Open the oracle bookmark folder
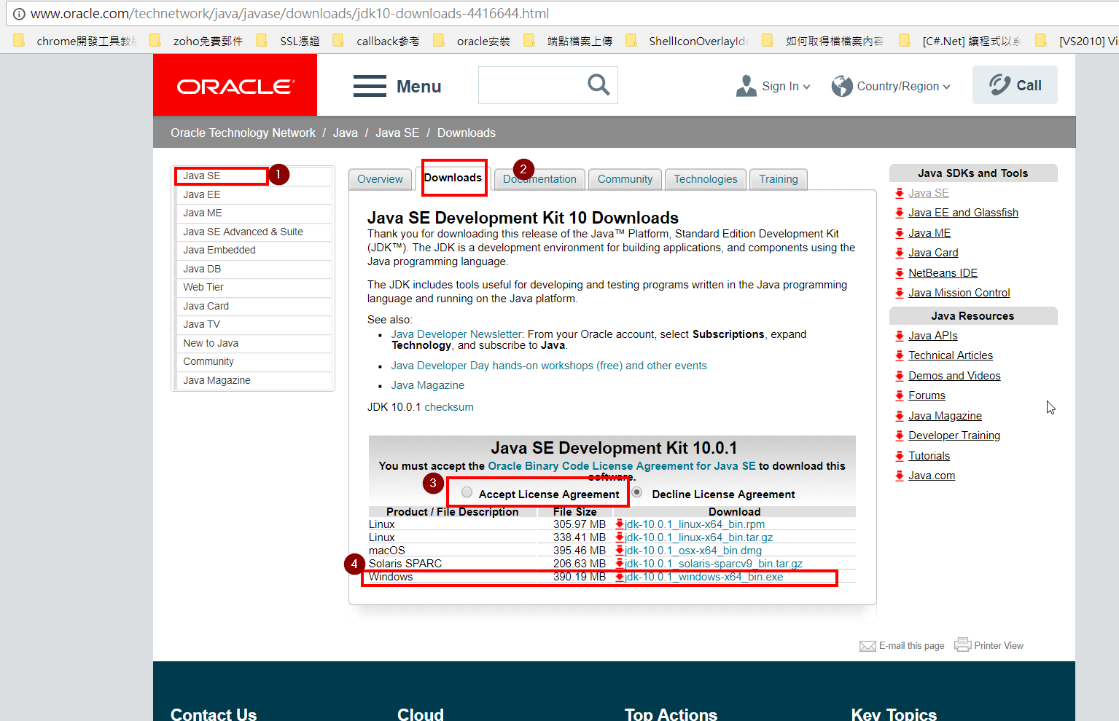The height and width of the screenshot is (721, 1119). point(472,41)
